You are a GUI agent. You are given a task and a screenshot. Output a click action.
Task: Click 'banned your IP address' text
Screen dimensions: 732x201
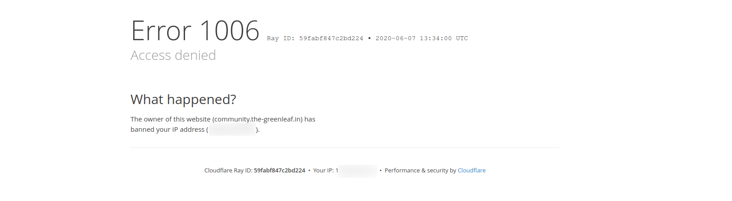[x=167, y=130]
